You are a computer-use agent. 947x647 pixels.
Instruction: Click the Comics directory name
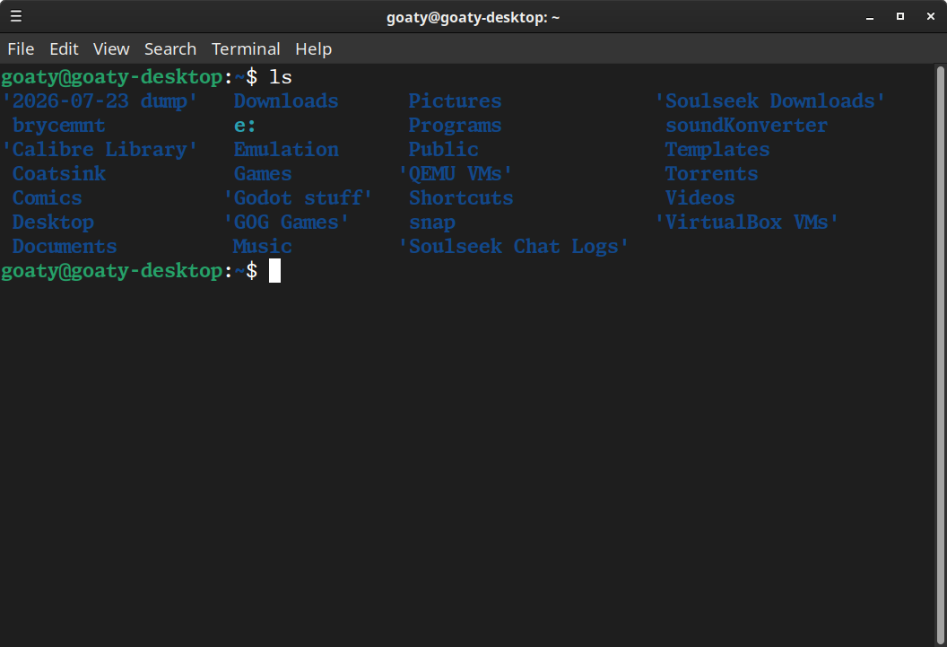click(48, 197)
